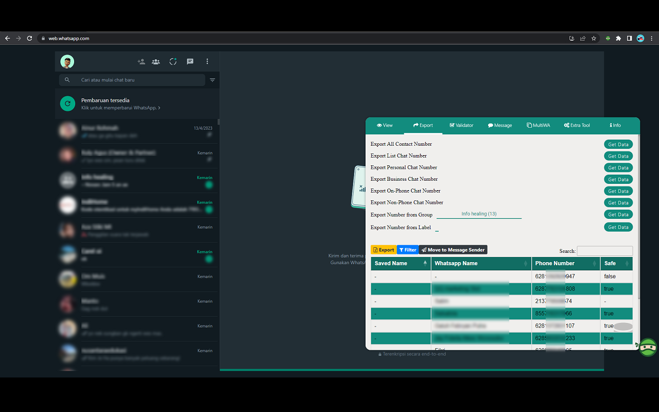Sort table by Saved Name column
Image resolution: width=659 pixels, height=412 pixels.
click(401, 263)
